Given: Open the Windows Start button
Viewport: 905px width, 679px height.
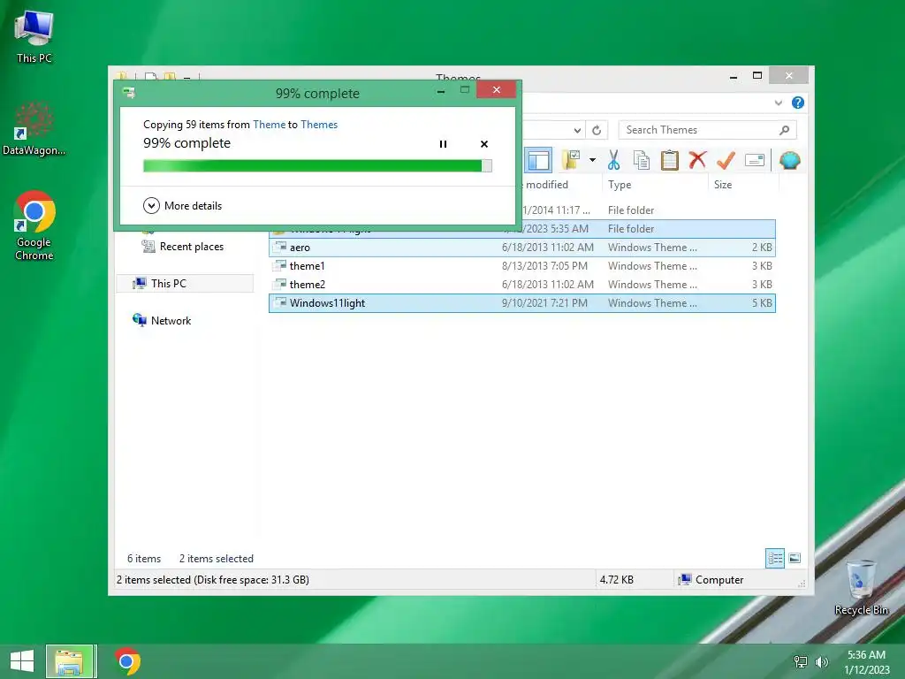Looking at the screenshot, I should click(22, 661).
